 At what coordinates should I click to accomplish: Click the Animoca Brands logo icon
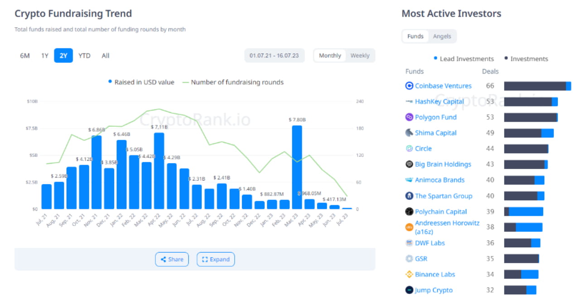point(409,180)
